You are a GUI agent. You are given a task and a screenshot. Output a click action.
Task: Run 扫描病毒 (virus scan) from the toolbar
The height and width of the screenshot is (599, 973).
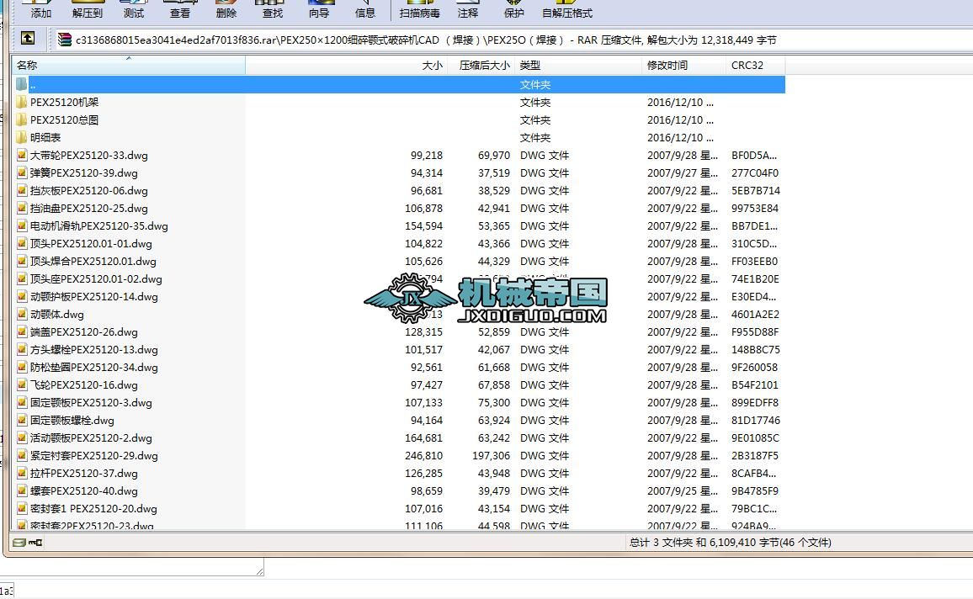(x=419, y=10)
